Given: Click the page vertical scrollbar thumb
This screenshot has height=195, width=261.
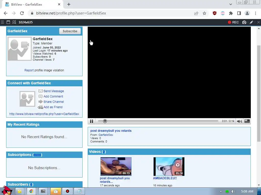Looking at the screenshot, I should point(259,94).
